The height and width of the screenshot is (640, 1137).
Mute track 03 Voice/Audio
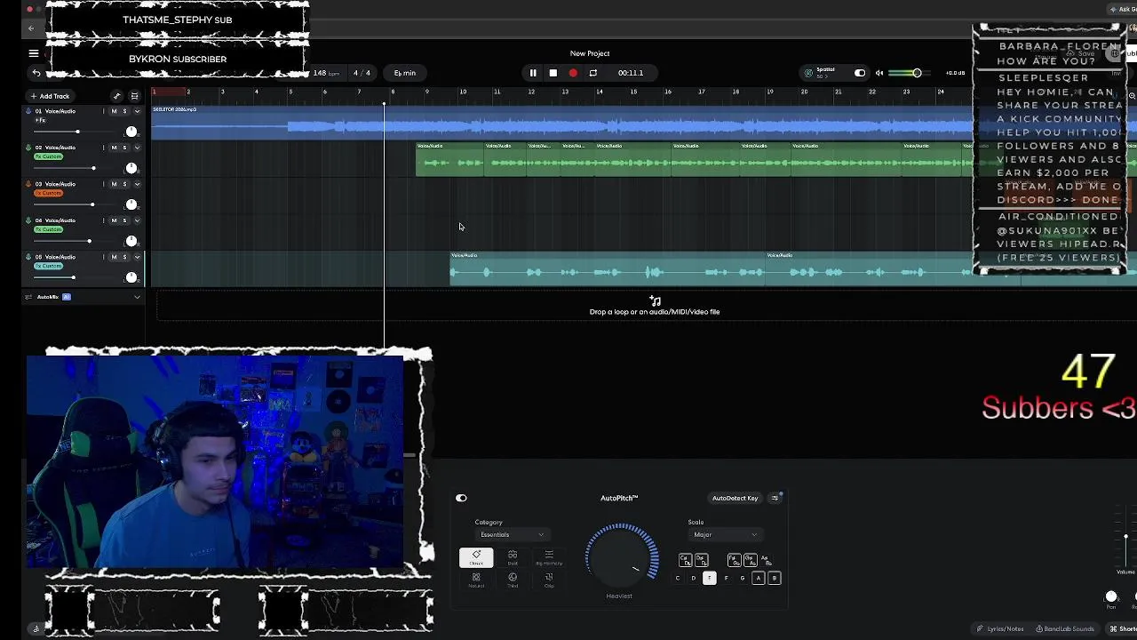pos(114,184)
